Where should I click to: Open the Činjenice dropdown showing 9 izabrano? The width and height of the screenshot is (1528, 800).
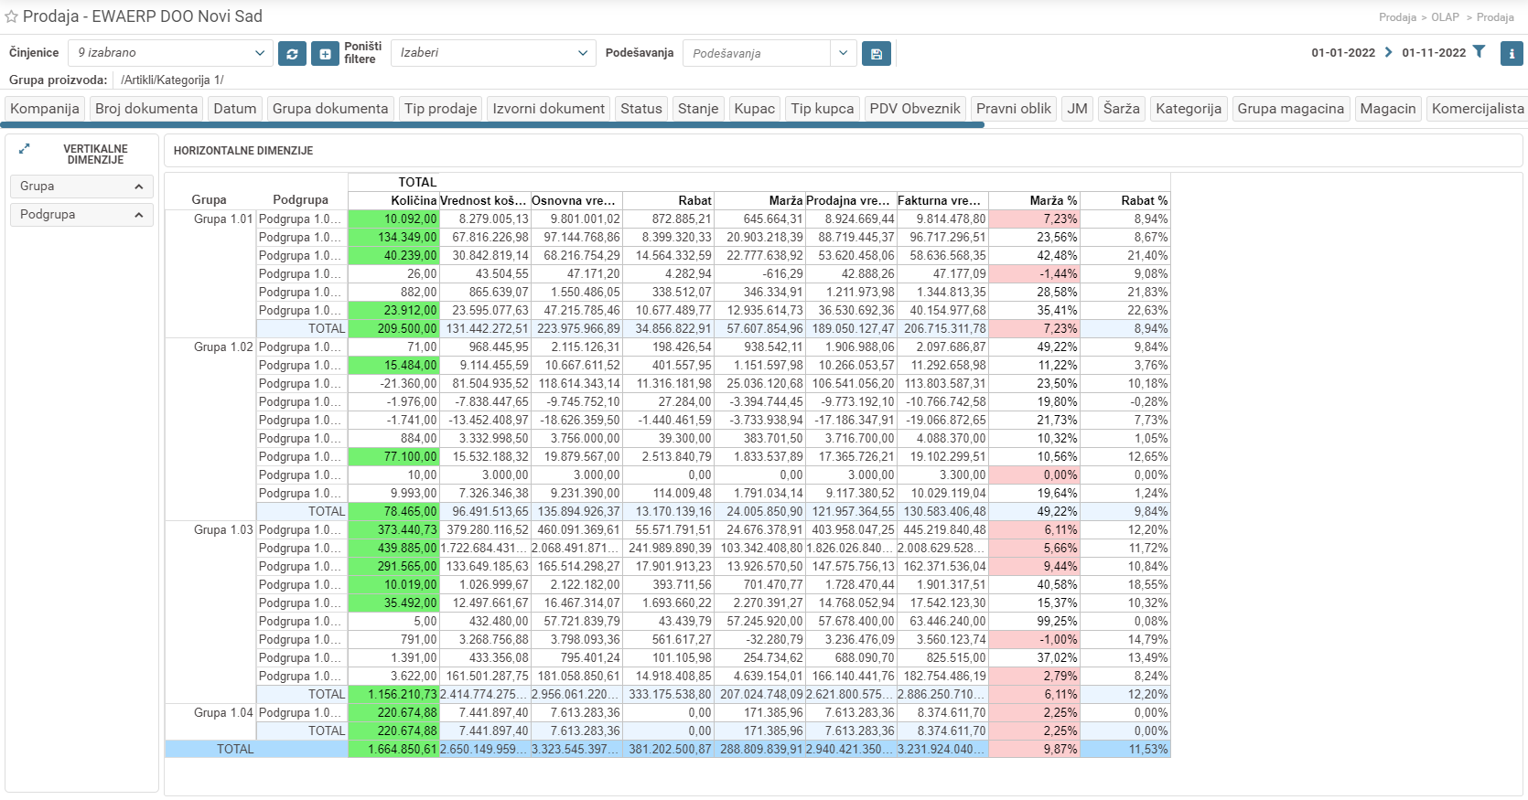pos(171,53)
